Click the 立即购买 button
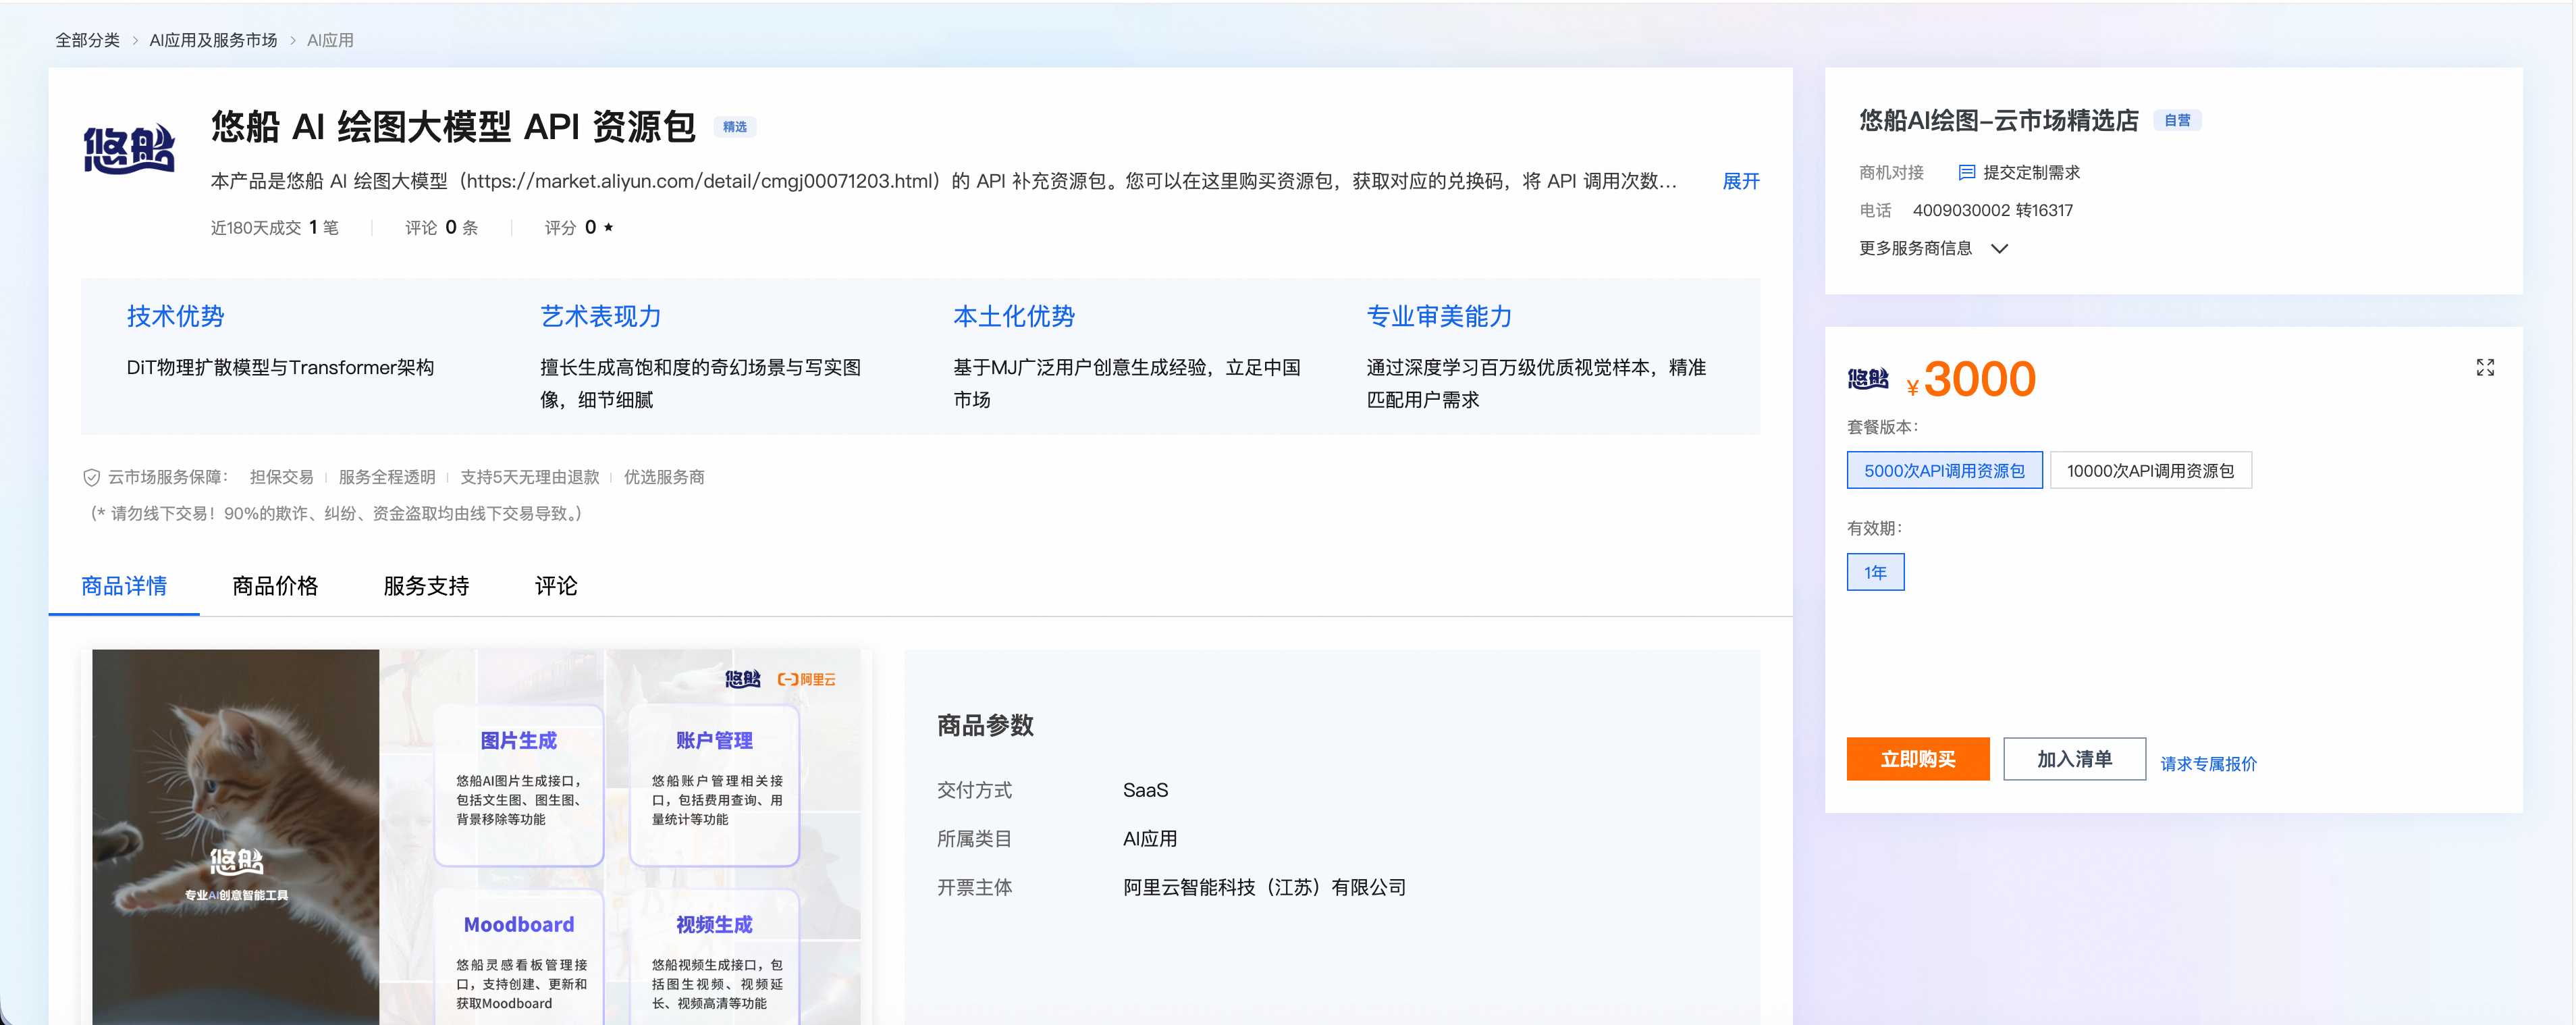Viewport: 2576px width, 1025px height. click(1917, 759)
